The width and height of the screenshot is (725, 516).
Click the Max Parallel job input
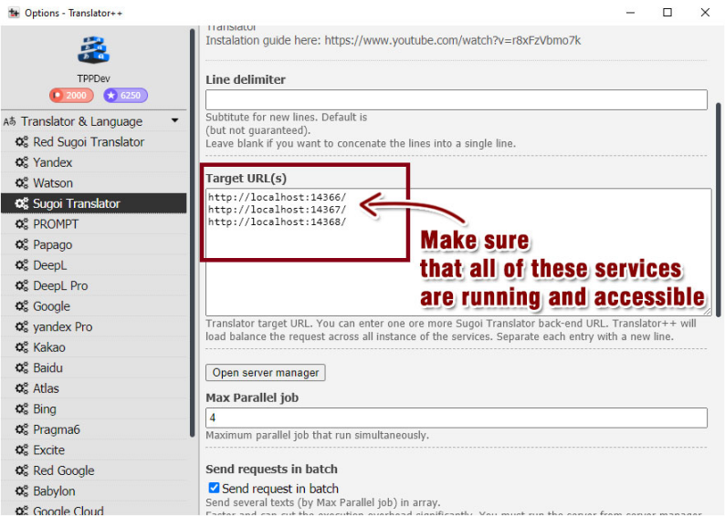pyautogui.click(x=456, y=418)
